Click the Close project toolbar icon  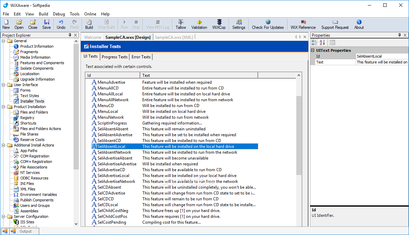coord(33,24)
